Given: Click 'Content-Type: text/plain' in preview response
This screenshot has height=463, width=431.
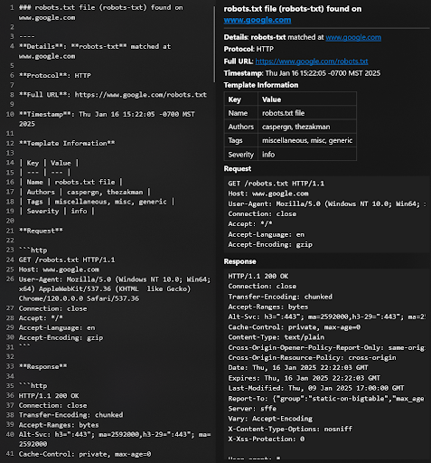Looking at the screenshot, I should click(276, 337).
